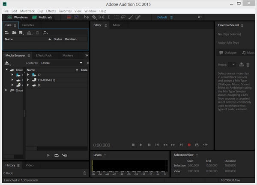The image size is (257, 185).
Task: Switch to Waveform editor view
Action: pos(18,17)
